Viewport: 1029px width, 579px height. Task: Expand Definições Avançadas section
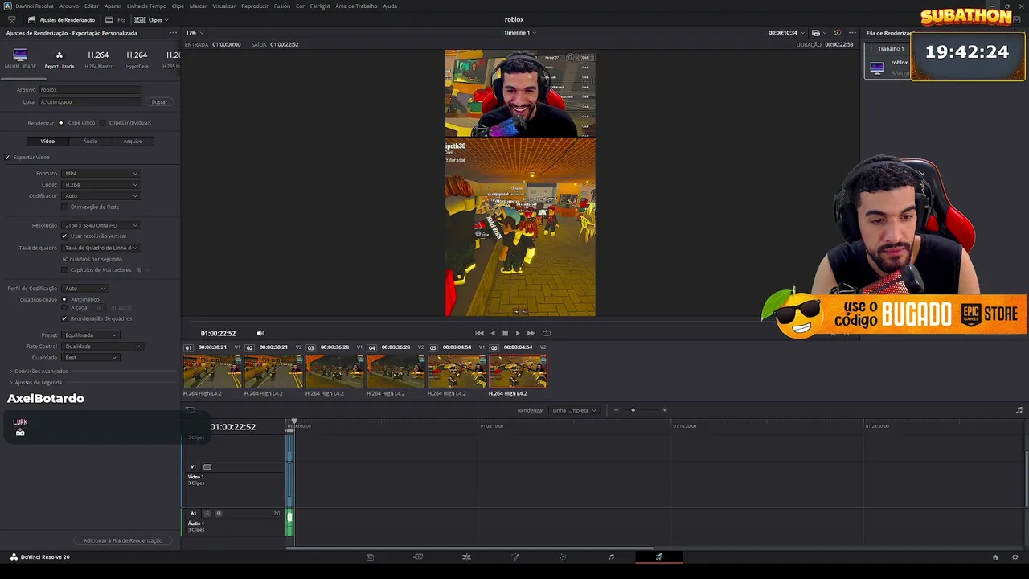point(39,371)
